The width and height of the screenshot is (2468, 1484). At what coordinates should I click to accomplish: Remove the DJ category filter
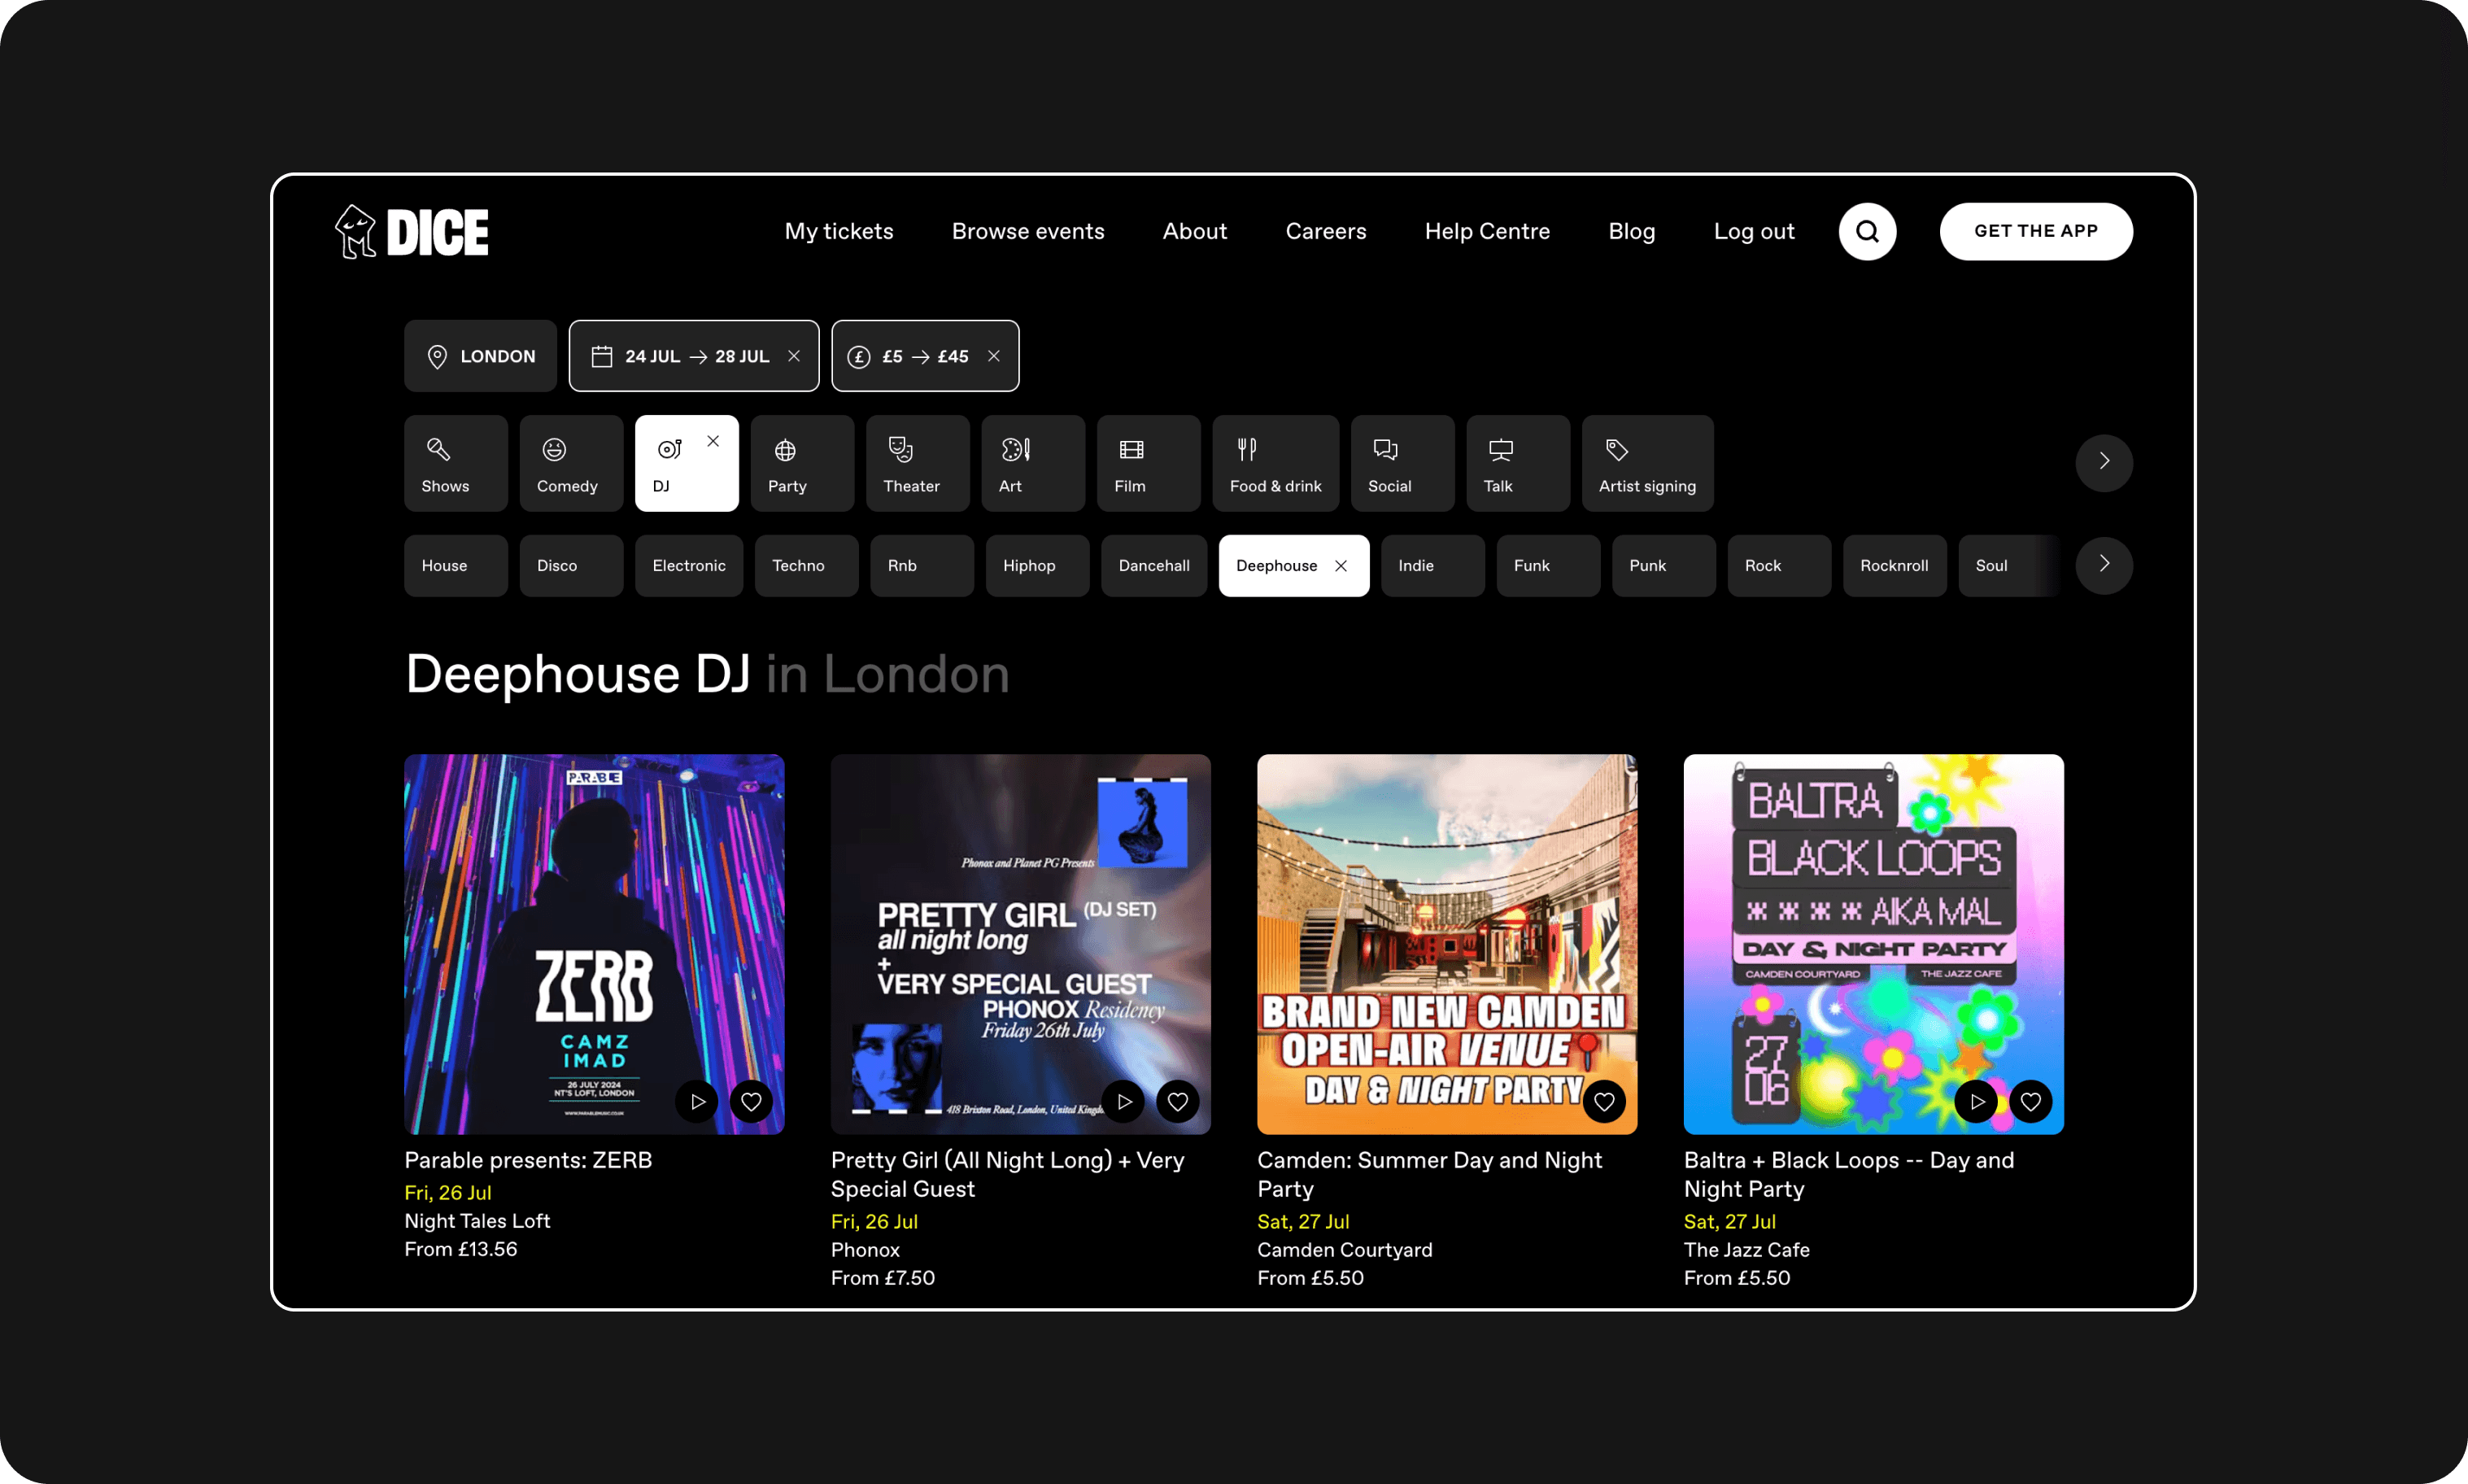[713, 441]
